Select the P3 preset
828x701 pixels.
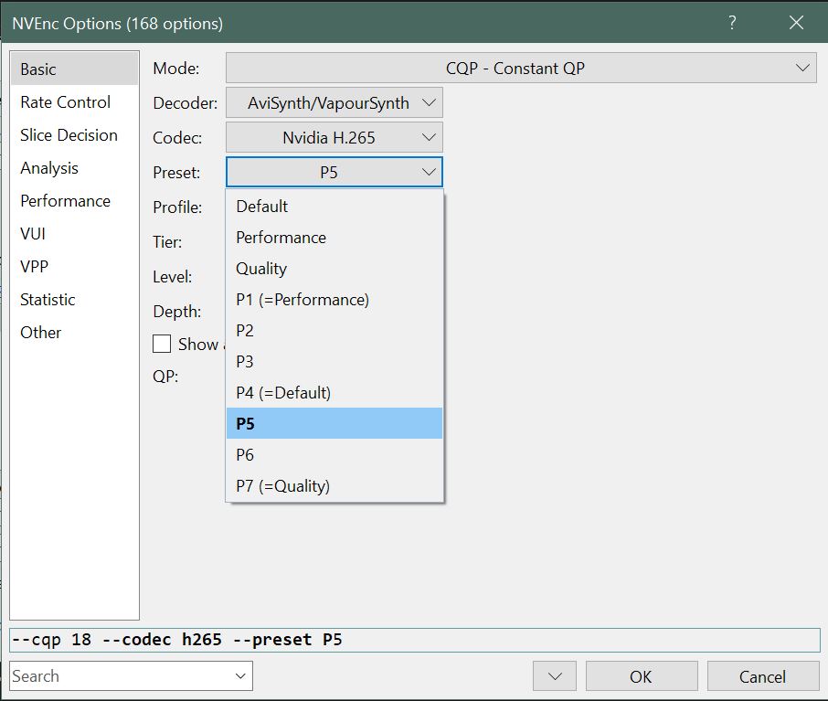click(x=334, y=361)
